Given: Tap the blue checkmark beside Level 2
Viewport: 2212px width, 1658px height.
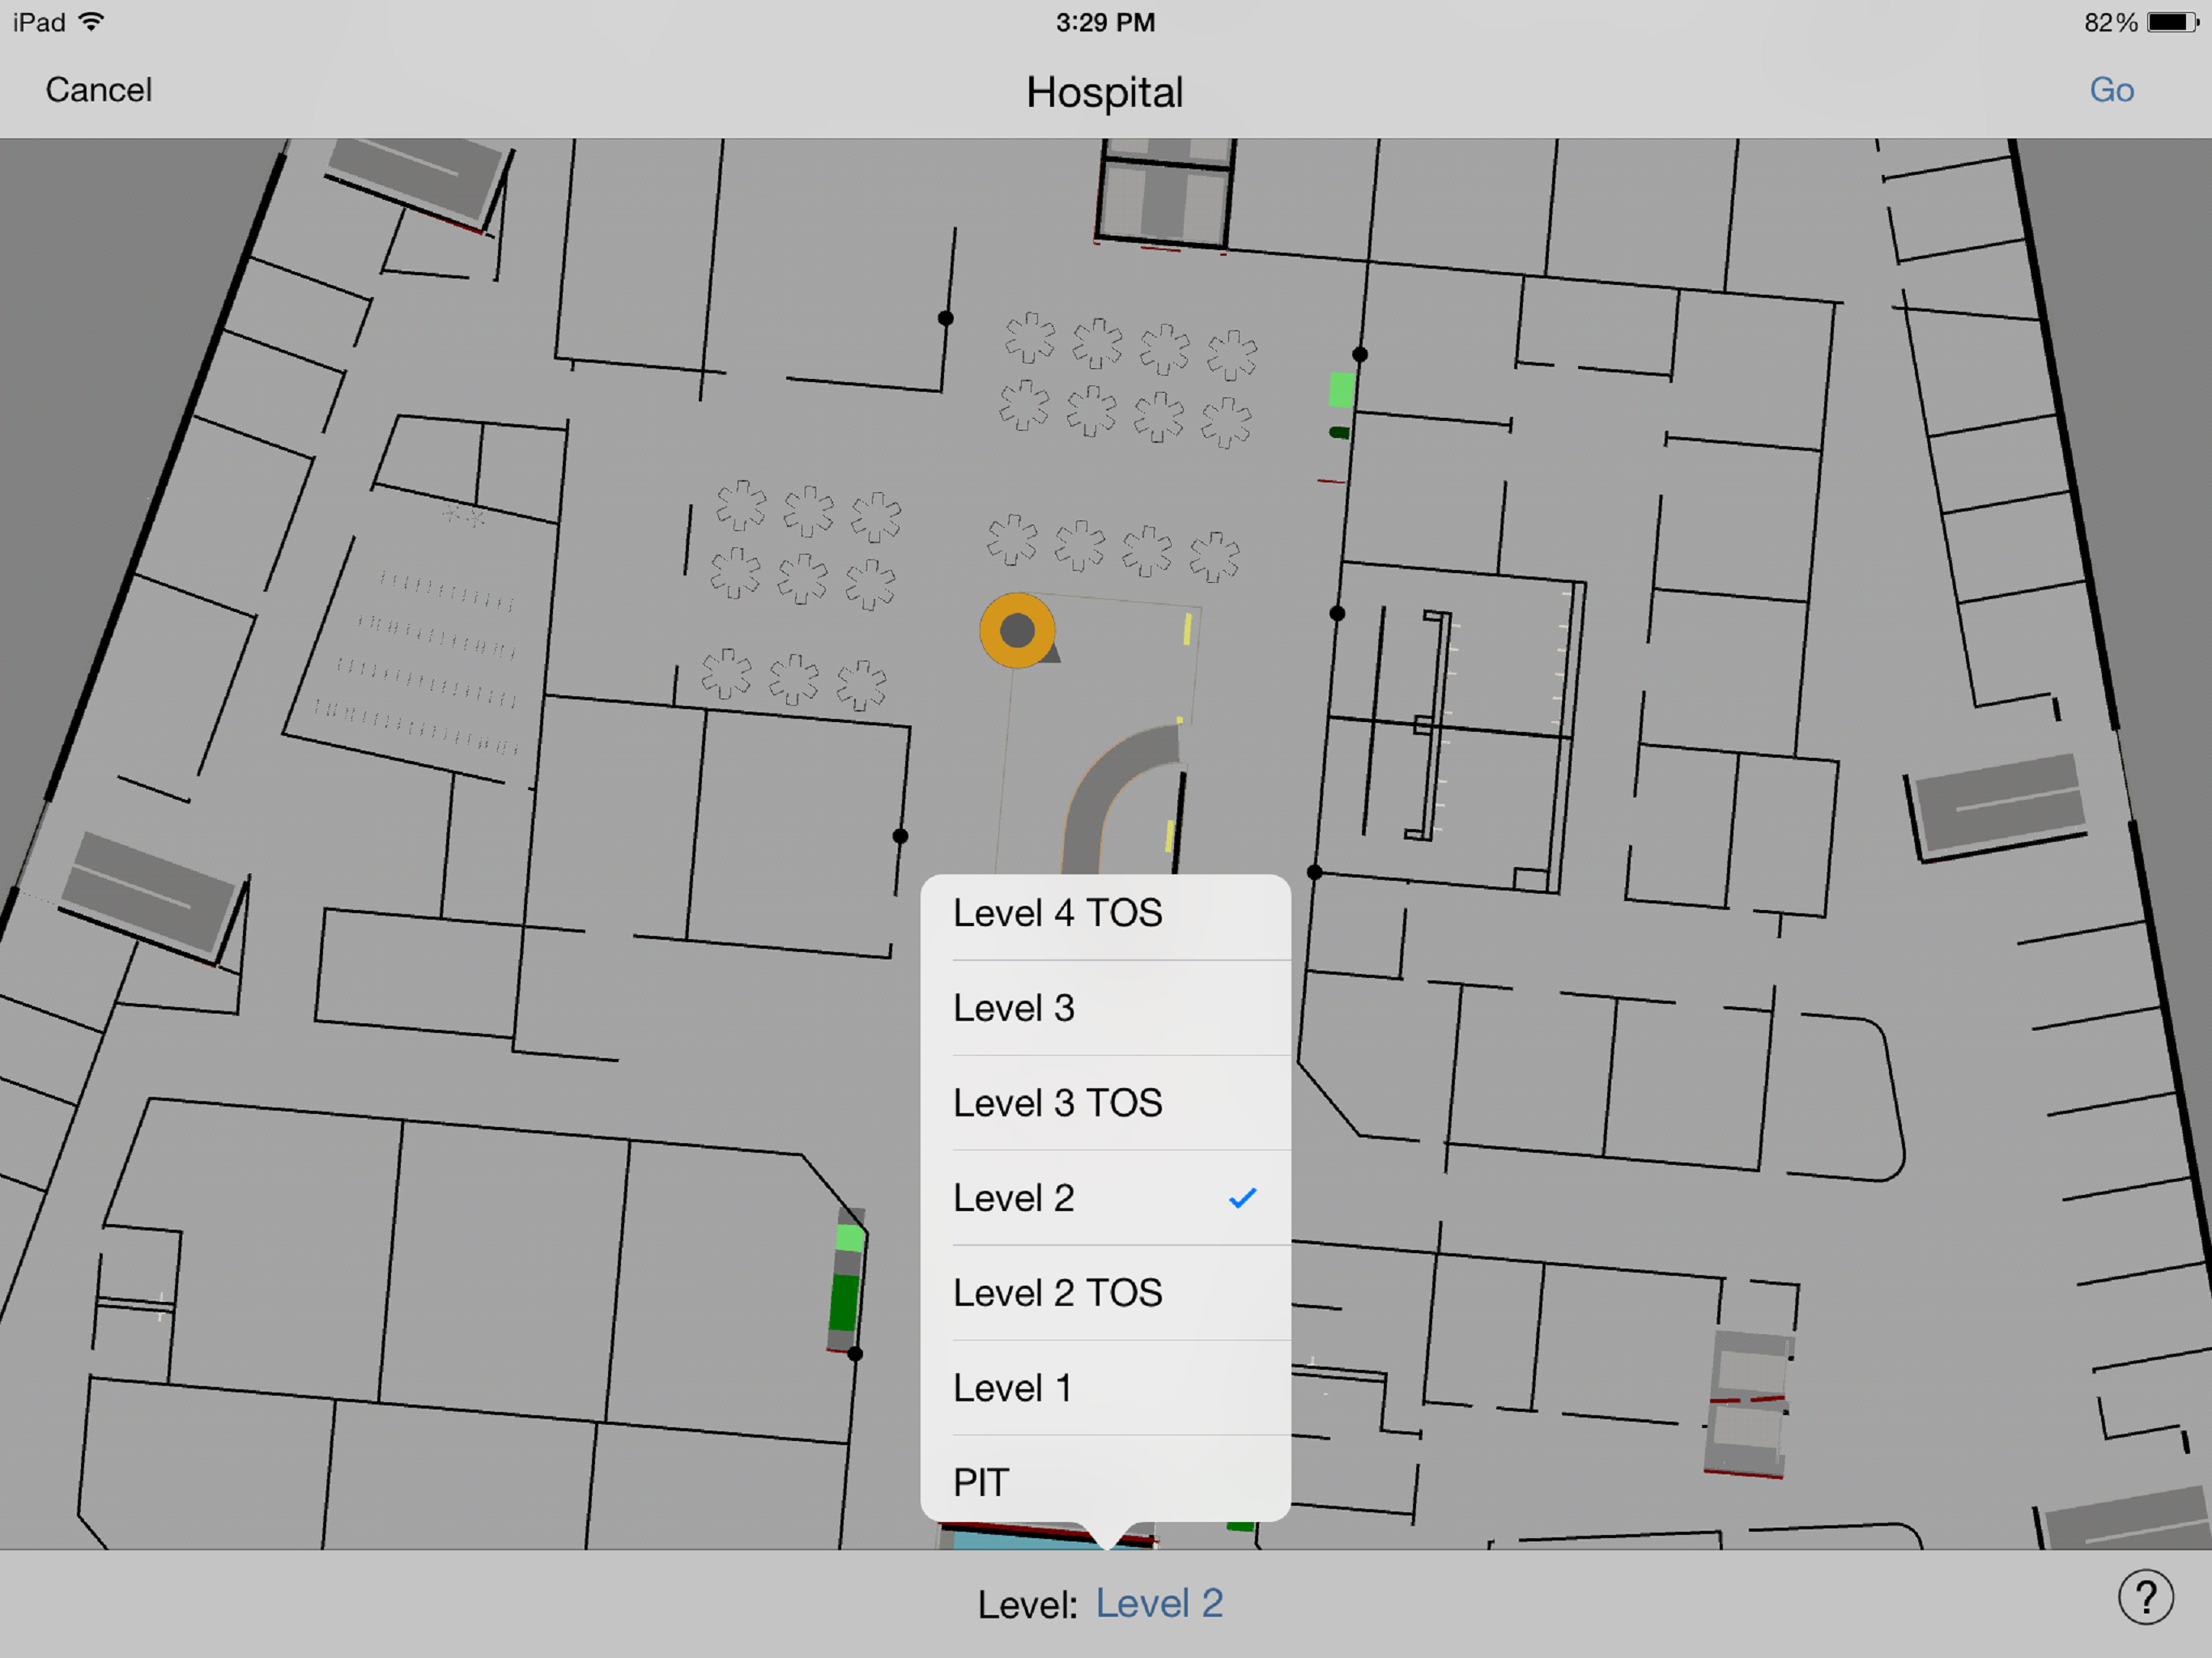Looking at the screenshot, I should click(x=1242, y=1198).
